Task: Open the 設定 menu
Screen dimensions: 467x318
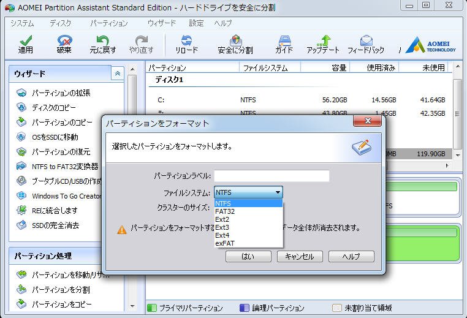Action: click(196, 23)
